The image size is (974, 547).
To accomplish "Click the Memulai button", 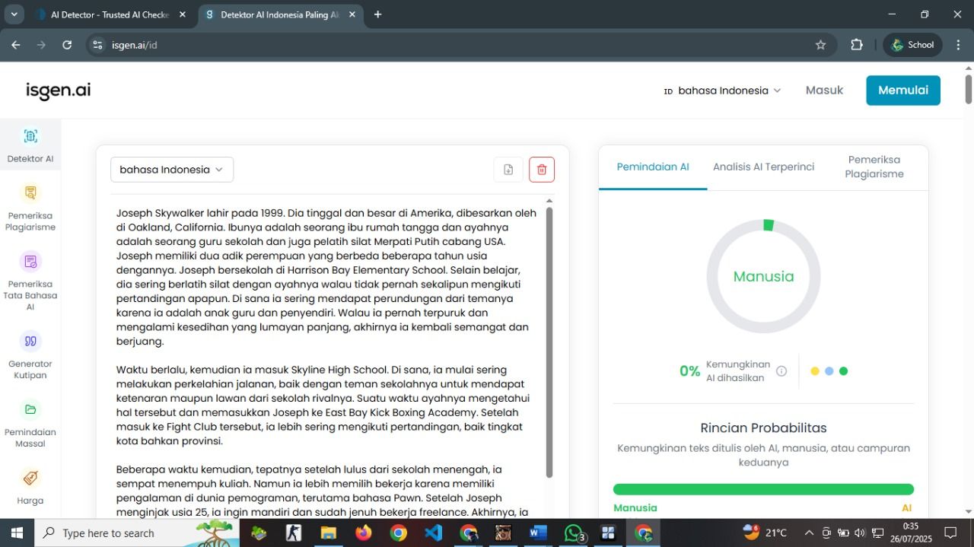I will [x=903, y=91].
